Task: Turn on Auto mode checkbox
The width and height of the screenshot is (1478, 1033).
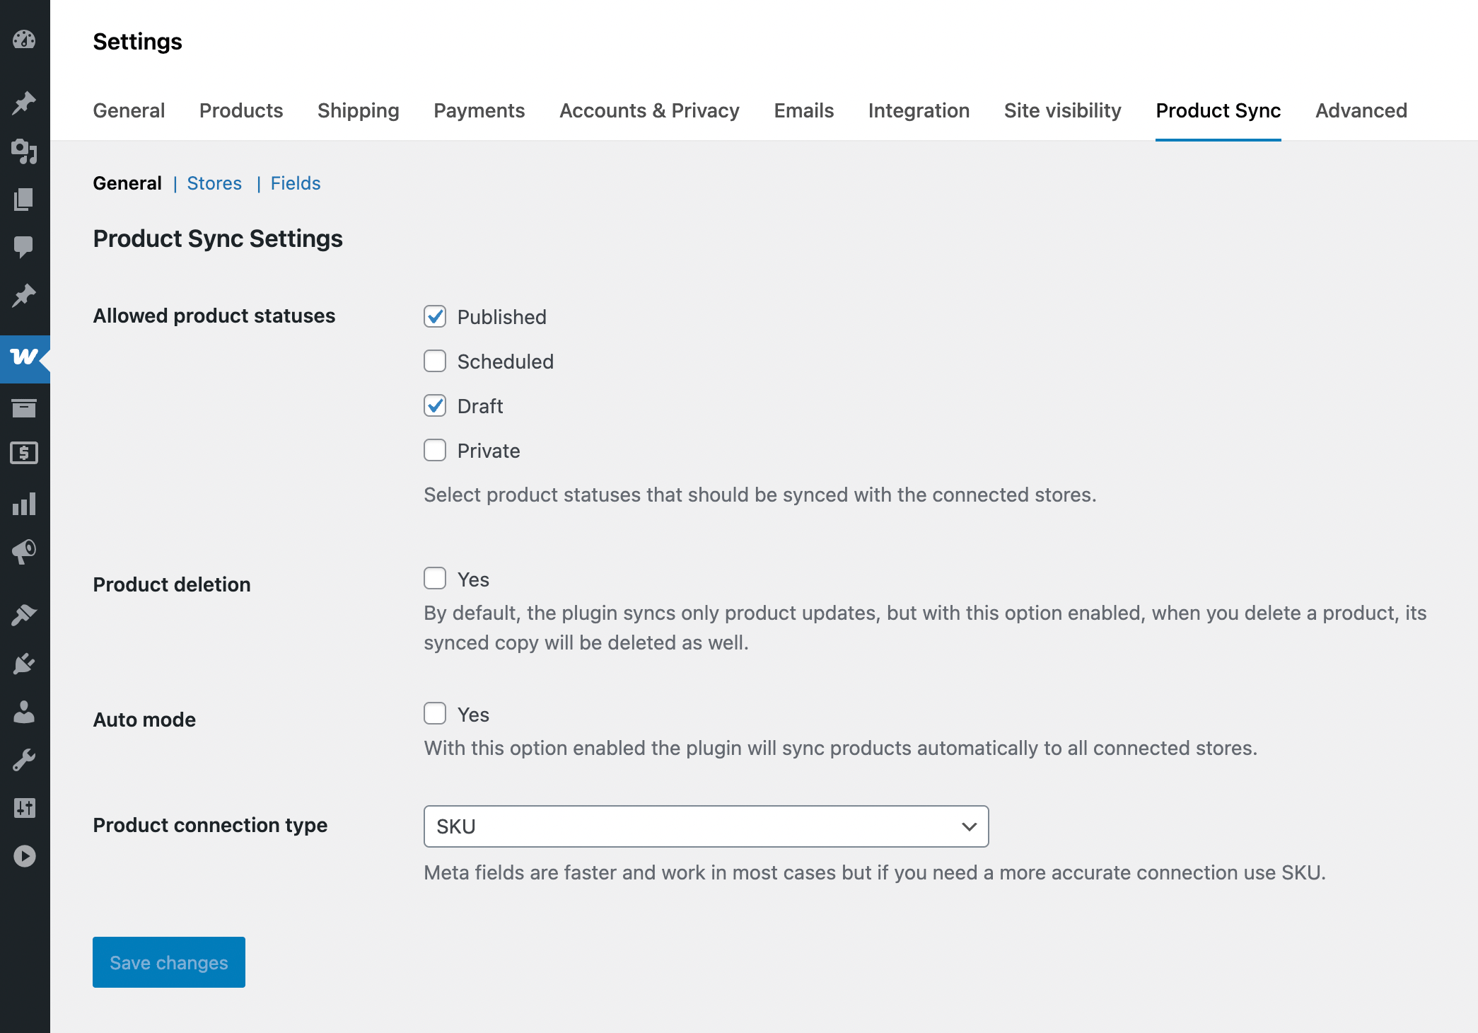Action: click(435, 714)
